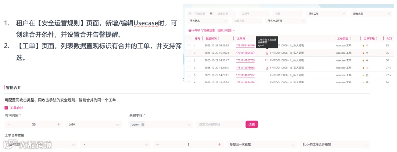Open the 所有ACS评分 dropdown
The image size is (397, 152).
pyautogui.click(x=286, y=21)
